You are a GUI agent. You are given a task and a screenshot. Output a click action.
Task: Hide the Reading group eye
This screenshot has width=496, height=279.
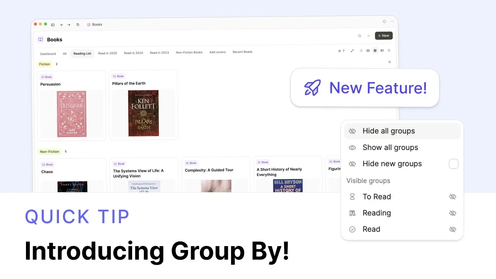tap(453, 213)
